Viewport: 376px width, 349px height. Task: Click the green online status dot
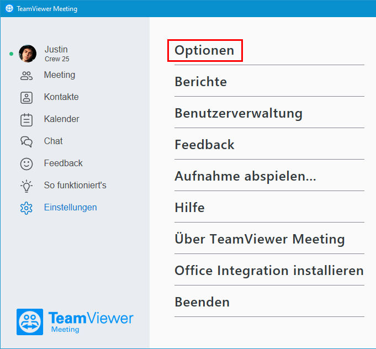click(x=11, y=54)
